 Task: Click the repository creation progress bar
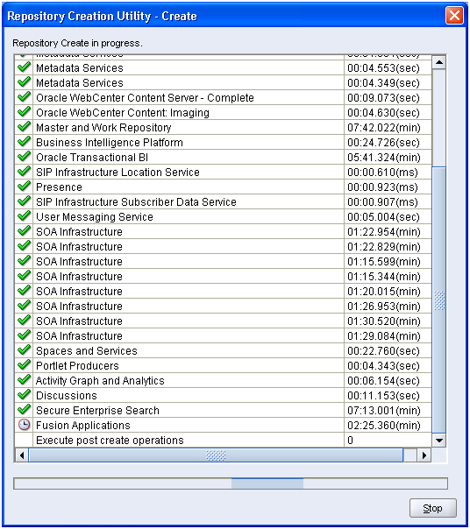[231, 483]
